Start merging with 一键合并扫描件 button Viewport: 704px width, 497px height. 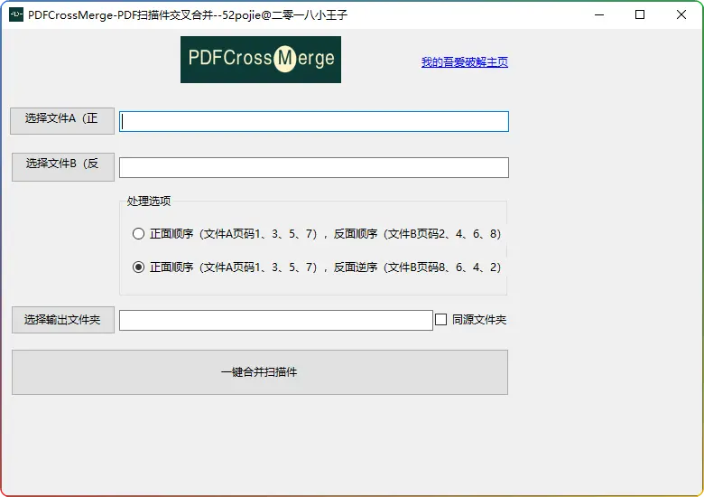click(x=259, y=372)
